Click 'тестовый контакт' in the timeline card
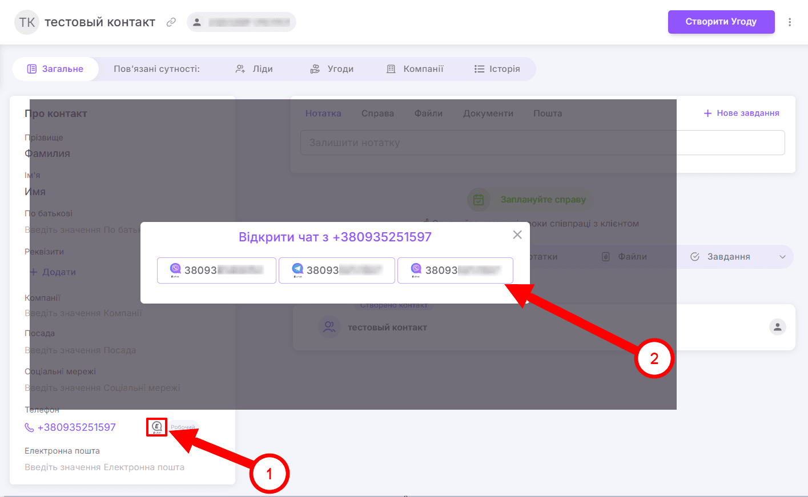Viewport: 808px width, 497px height. (x=387, y=328)
